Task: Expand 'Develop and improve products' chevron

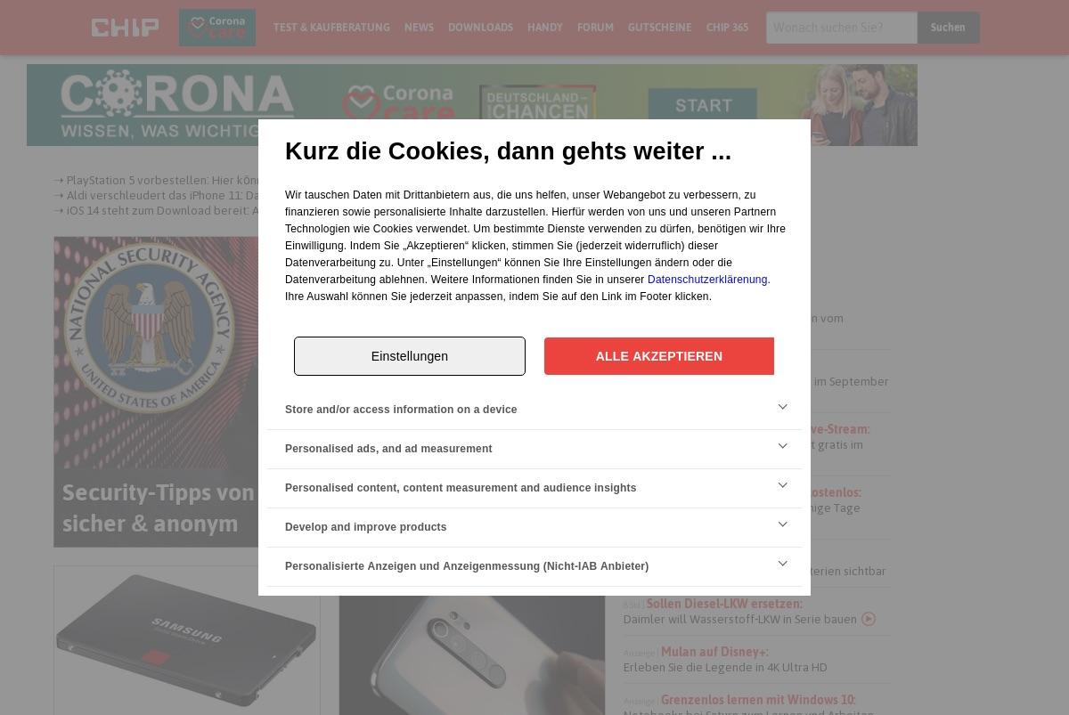Action: (x=782, y=524)
